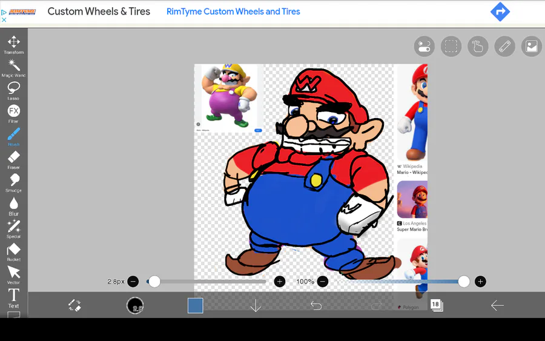Increase opacity with plus button
545x341 pixels.
(480, 282)
